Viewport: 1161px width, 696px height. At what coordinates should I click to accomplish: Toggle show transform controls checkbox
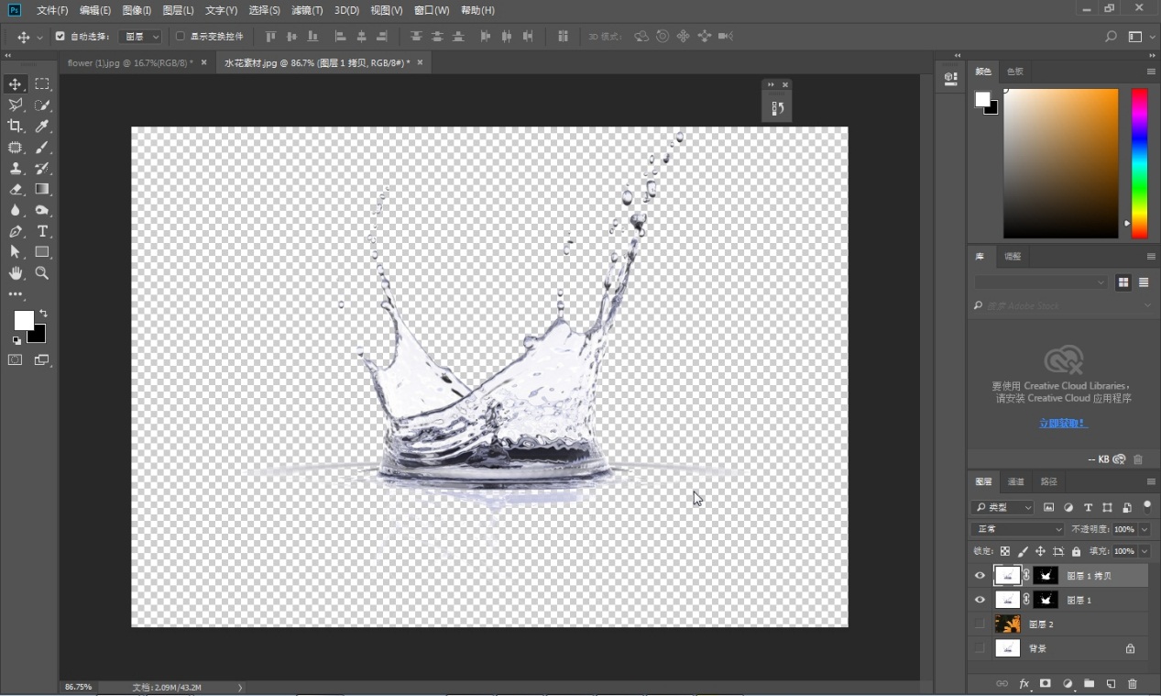[180, 37]
